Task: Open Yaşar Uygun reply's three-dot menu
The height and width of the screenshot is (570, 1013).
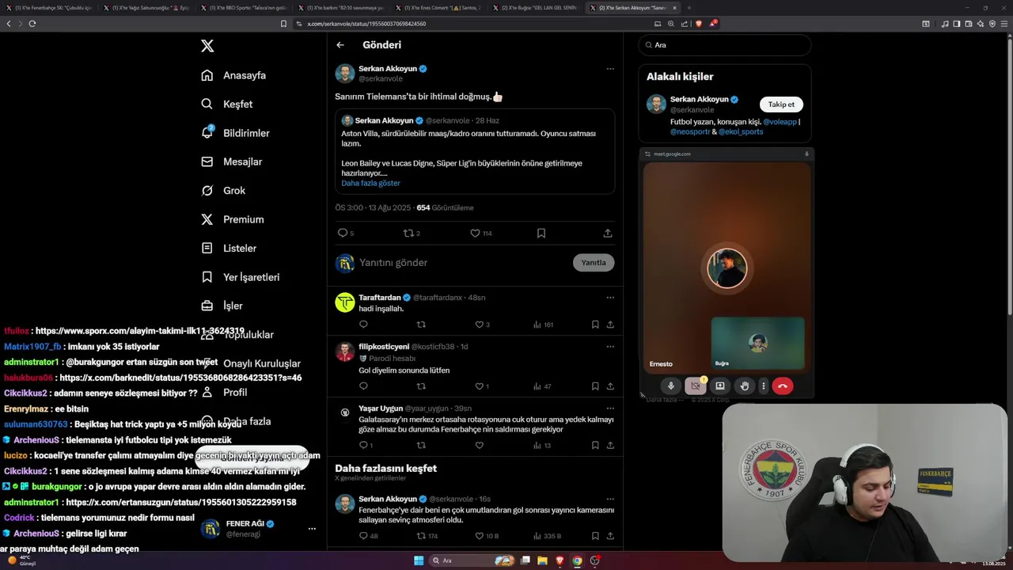Action: pyautogui.click(x=610, y=408)
